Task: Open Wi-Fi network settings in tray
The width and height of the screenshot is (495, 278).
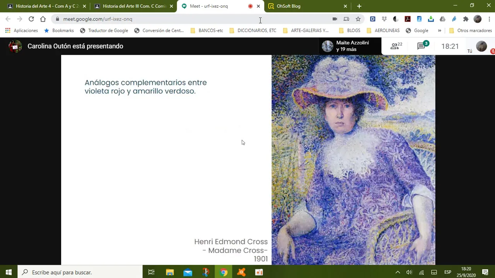Action: click(x=422, y=272)
